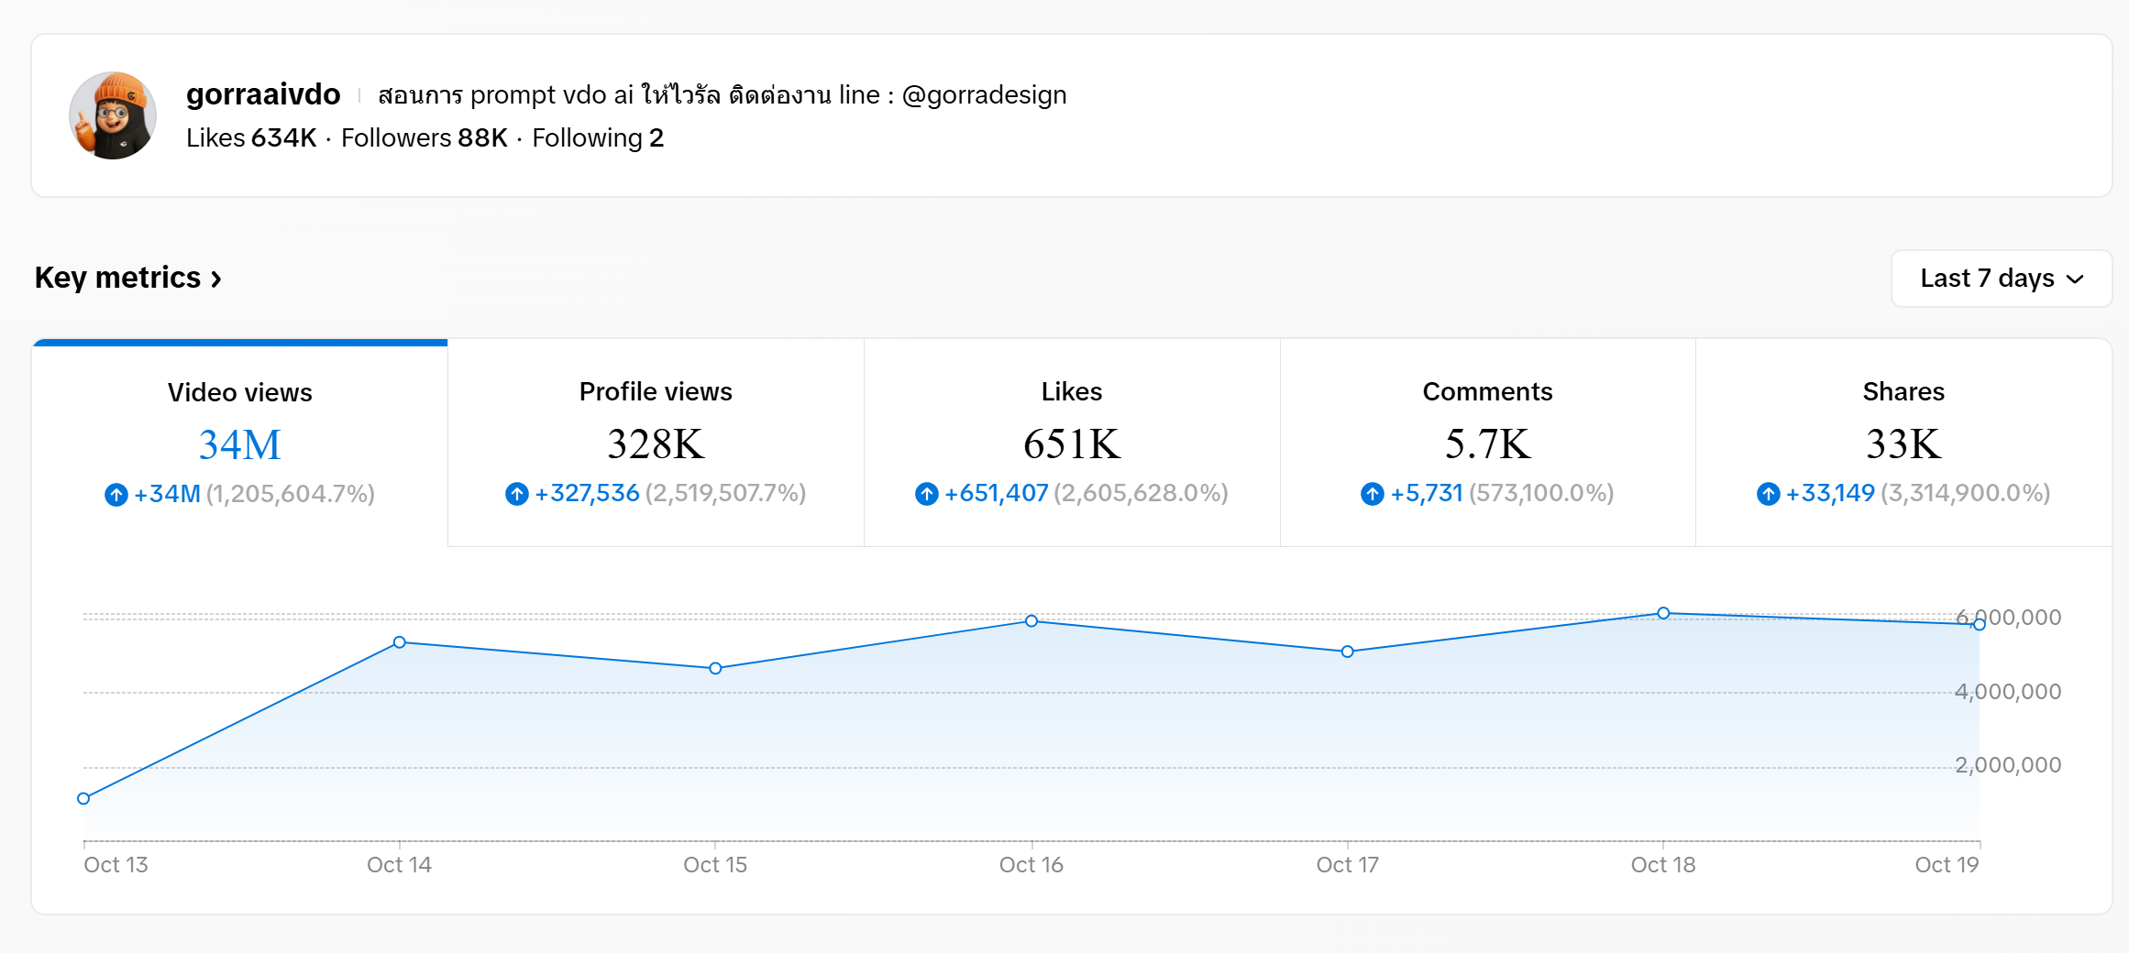The width and height of the screenshot is (2129, 953).
Task: Switch to the Profile views tab
Action: tap(656, 444)
